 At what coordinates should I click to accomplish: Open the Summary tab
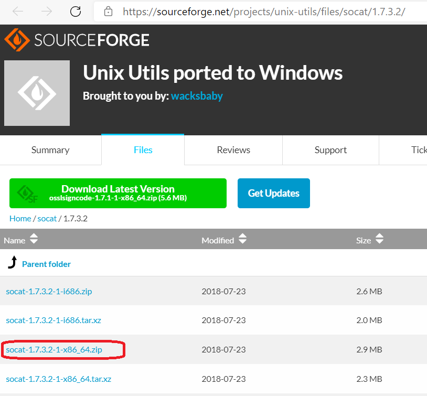(x=50, y=150)
